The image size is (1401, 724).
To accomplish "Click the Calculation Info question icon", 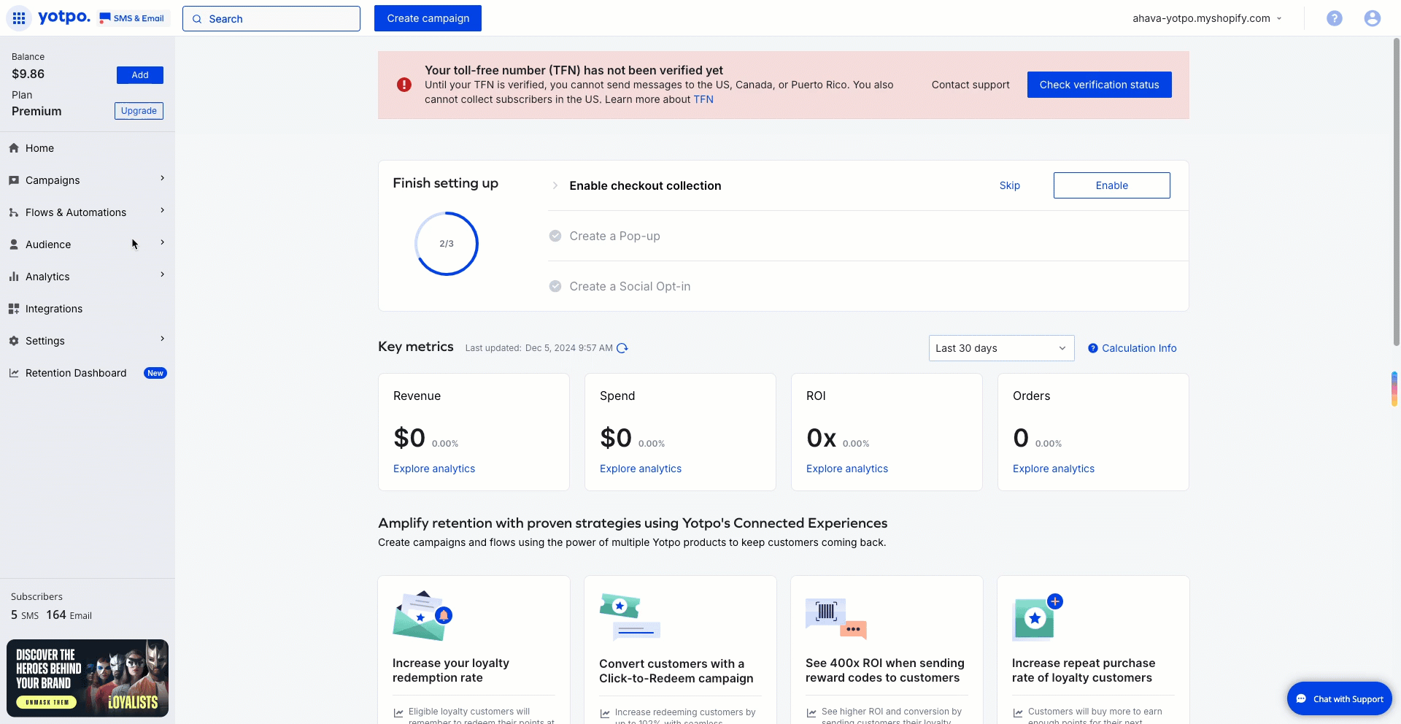I will [x=1092, y=348].
